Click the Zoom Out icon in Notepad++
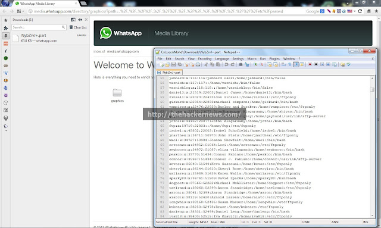 tap(261, 64)
